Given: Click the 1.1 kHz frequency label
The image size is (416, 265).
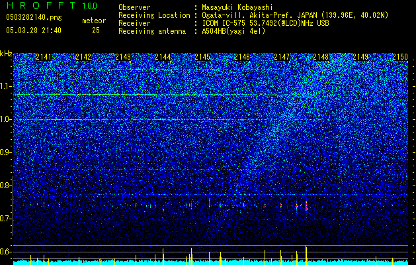Looking at the screenshot, I should [x=5, y=86].
